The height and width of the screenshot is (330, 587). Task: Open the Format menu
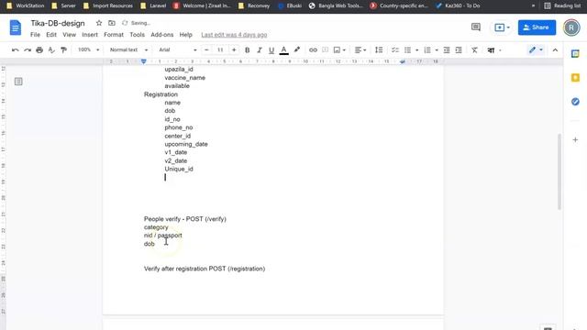coord(114,35)
